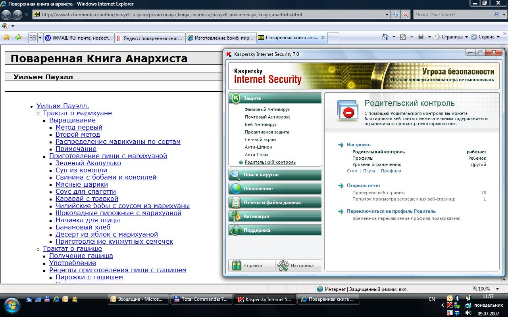The height and width of the screenshot is (317, 508).
Task: Open the Quick Tabs view
Action: [x=33, y=38]
